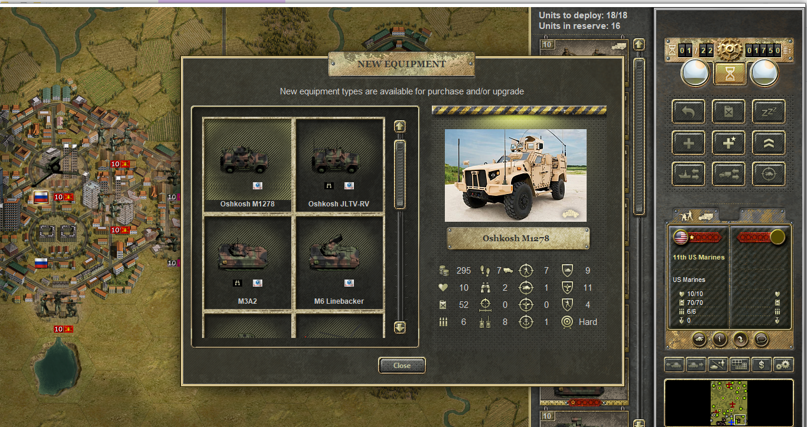Click the minimap in the corner
Image resolution: width=807 pixels, height=427 pixels.
pos(728,403)
